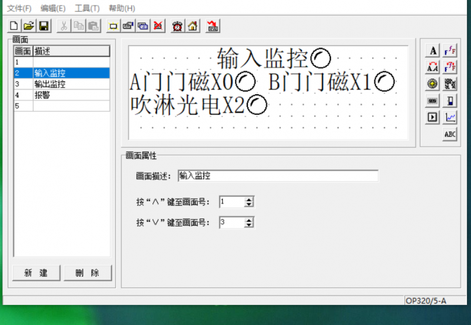Screen dimensions: 471x325
Task: Select the 报警 screen row
Action: 62,95
